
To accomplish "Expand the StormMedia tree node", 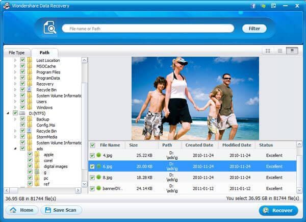I will [15, 137].
